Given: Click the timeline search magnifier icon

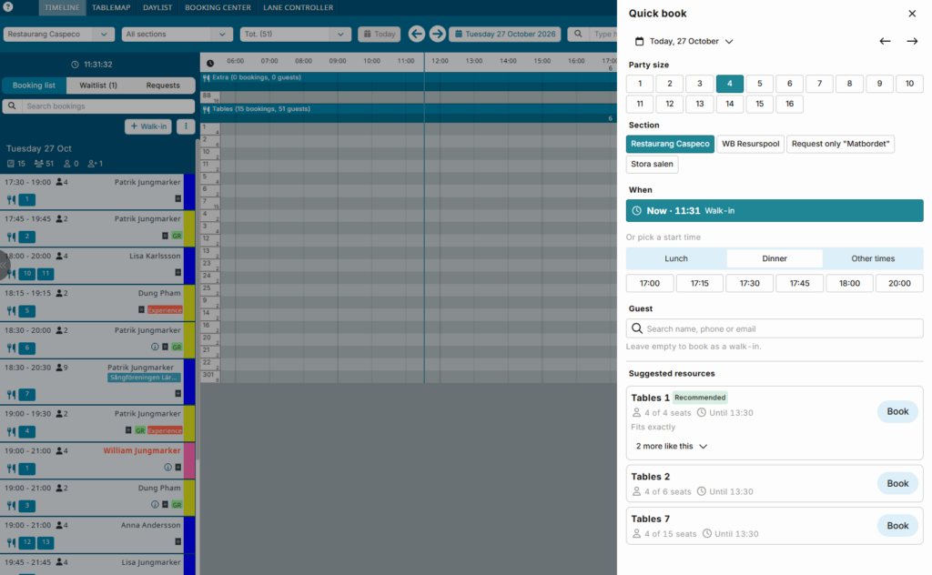Looking at the screenshot, I should [578, 34].
